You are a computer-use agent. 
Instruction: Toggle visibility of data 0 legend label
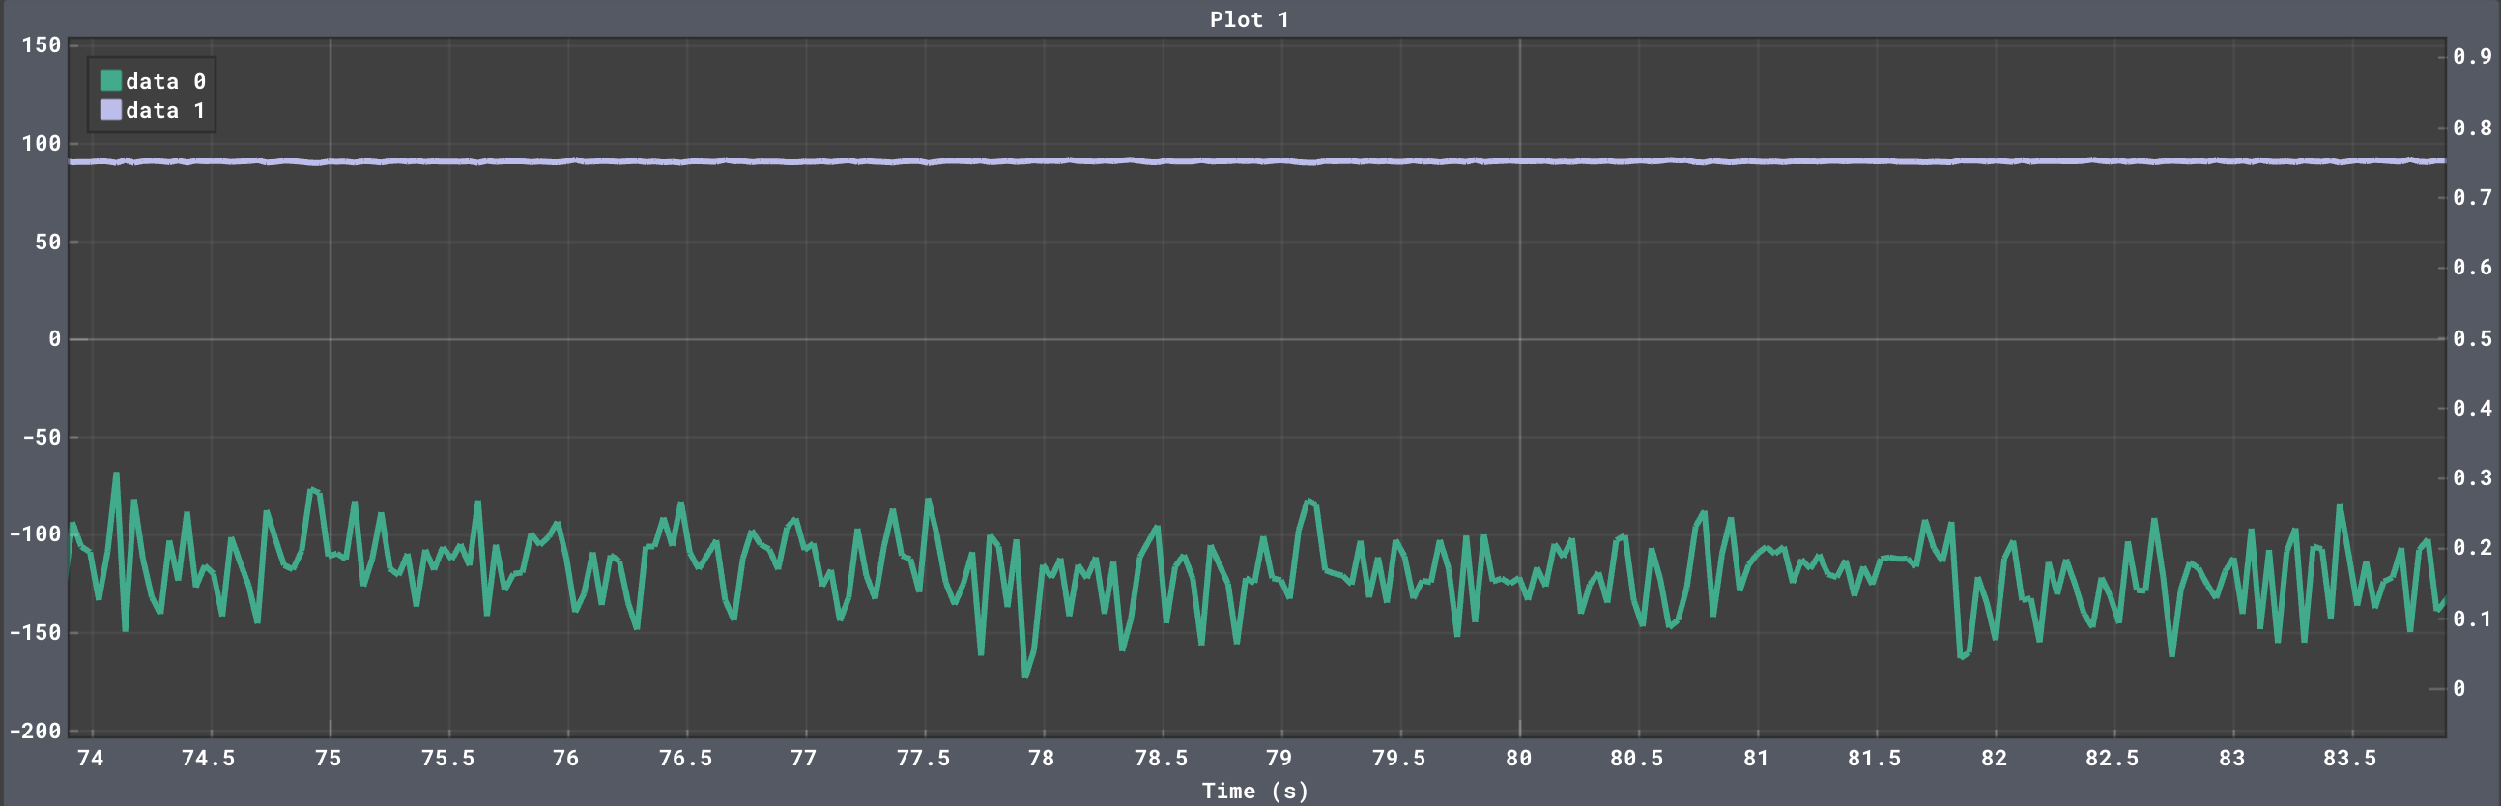coord(165,81)
